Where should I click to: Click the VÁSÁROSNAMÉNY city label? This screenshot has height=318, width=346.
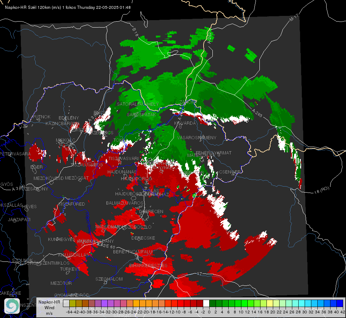tap(197, 137)
